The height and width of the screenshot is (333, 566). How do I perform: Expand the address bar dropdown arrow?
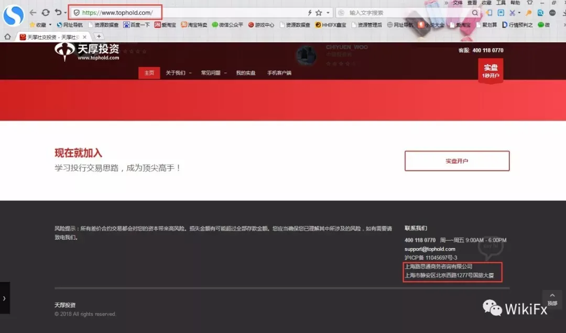pyautogui.click(x=328, y=13)
